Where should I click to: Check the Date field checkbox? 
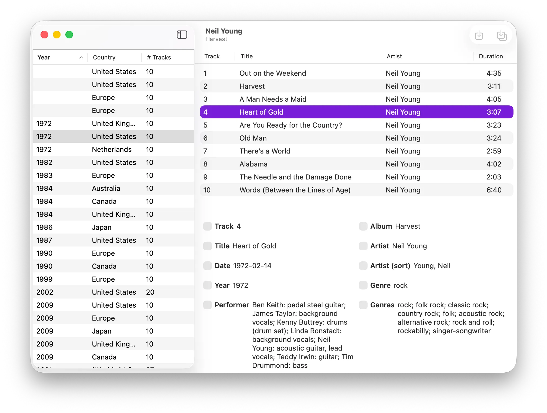tap(207, 265)
